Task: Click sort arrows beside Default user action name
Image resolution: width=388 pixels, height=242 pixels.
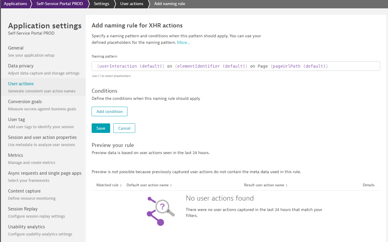Action: pyautogui.click(x=171, y=185)
